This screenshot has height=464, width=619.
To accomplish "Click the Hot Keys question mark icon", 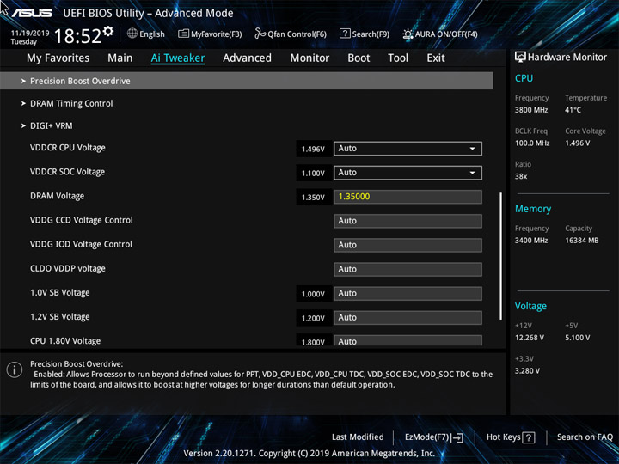I will click(528, 437).
